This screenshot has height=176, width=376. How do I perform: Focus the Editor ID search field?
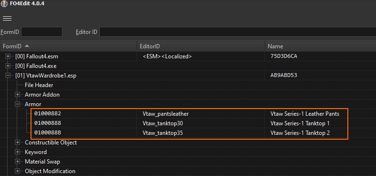[238, 32]
